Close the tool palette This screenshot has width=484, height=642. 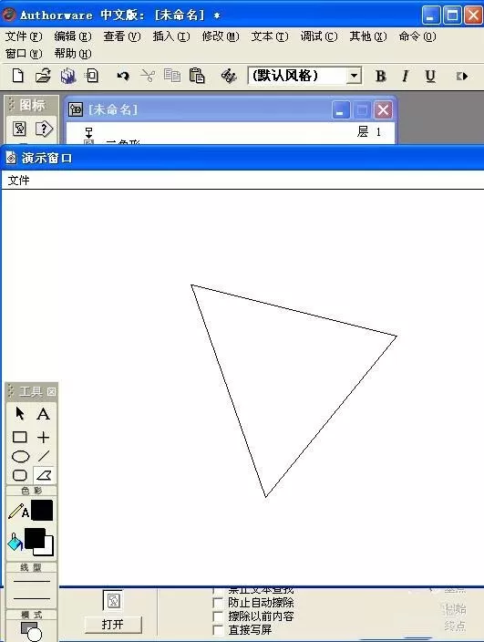coord(51,391)
